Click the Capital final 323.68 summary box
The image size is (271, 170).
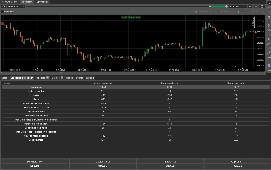click(x=238, y=164)
